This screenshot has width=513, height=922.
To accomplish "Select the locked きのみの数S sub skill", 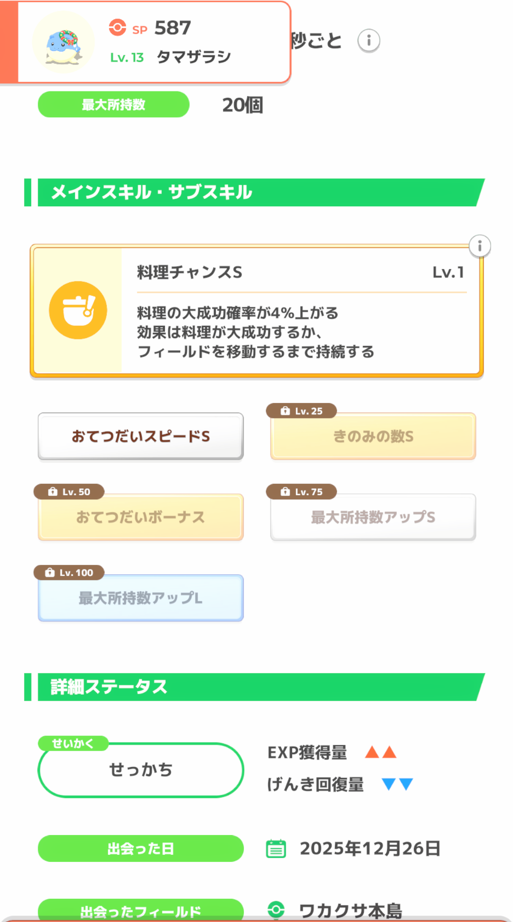I will (373, 436).
